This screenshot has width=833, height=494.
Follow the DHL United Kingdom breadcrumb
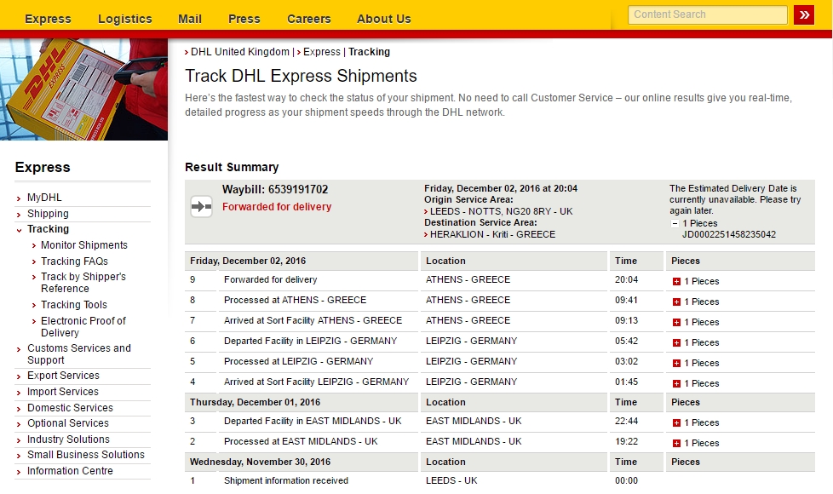click(x=239, y=51)
